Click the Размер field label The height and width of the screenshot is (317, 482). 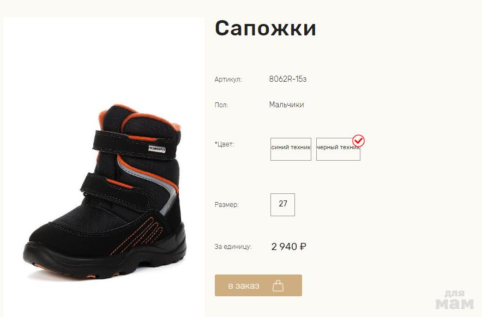click(227, 205)
